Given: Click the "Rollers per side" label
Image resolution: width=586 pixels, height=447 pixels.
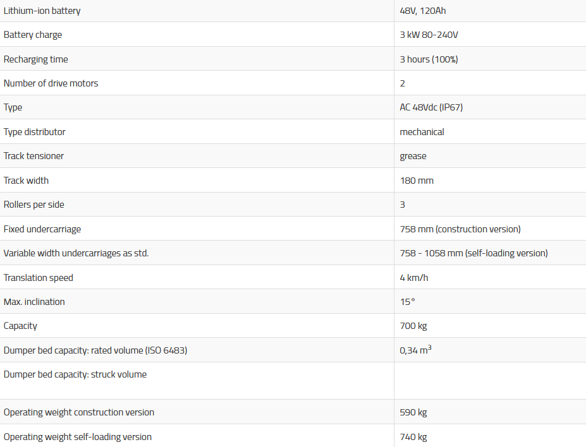Looking at the screenshot, I should tap(34, 205).
